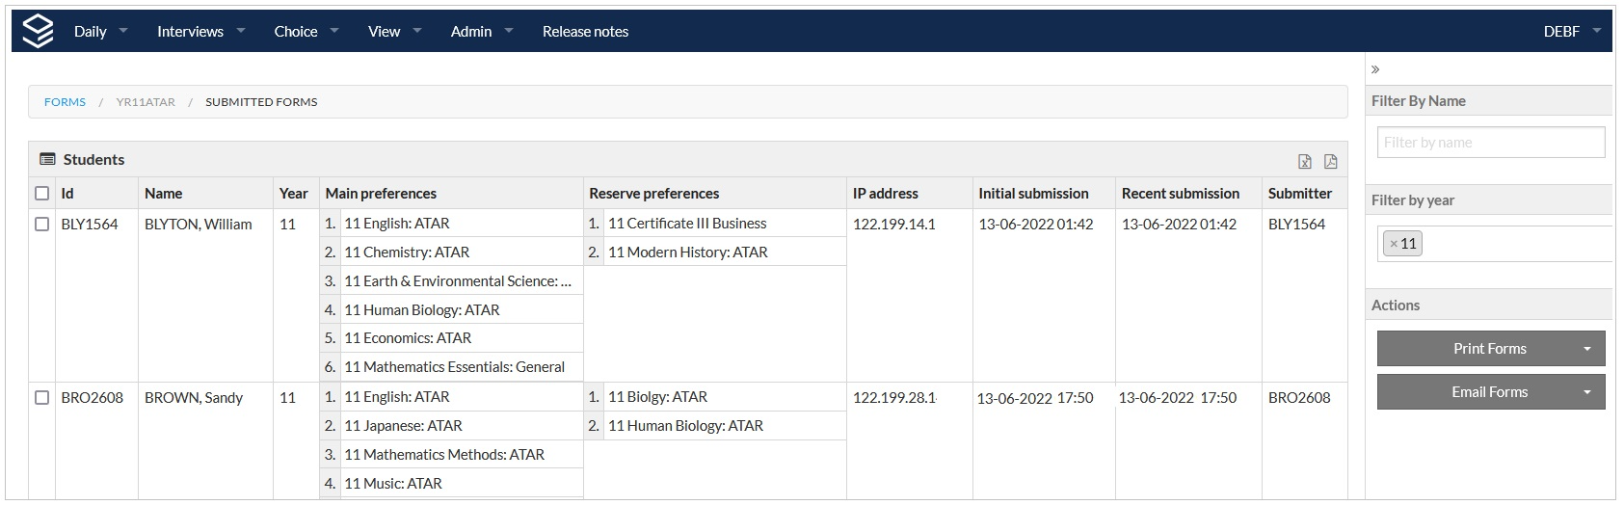Viewport: 1624px width, 505px height.
Task: Tick the checkbox for BROWN, Sandy
Action: tap(41, 398)
